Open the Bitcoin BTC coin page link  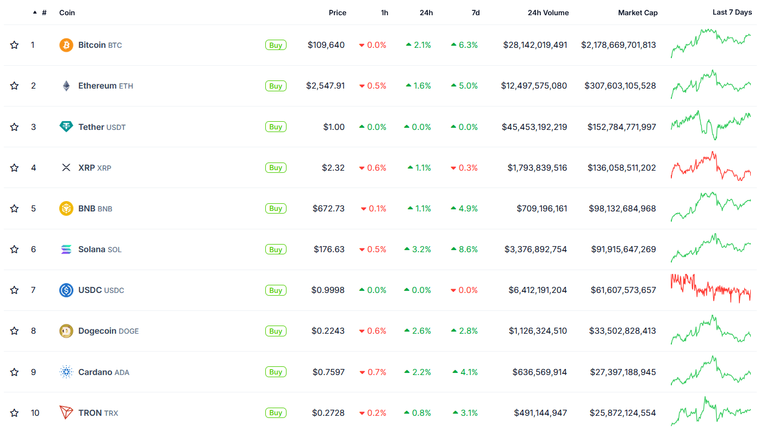[100, 45]
